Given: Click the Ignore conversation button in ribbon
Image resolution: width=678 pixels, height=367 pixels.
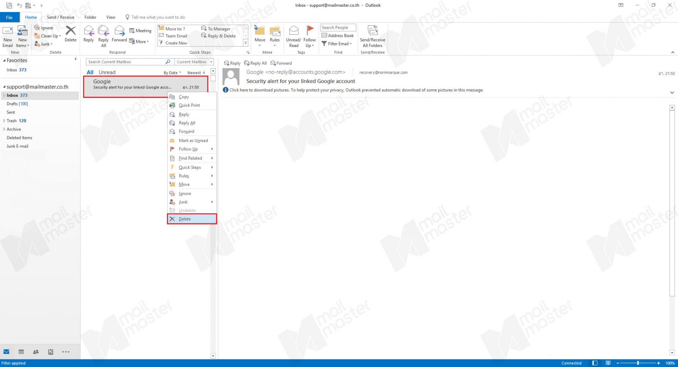Looking at the screenshot, I should [44, 28].
